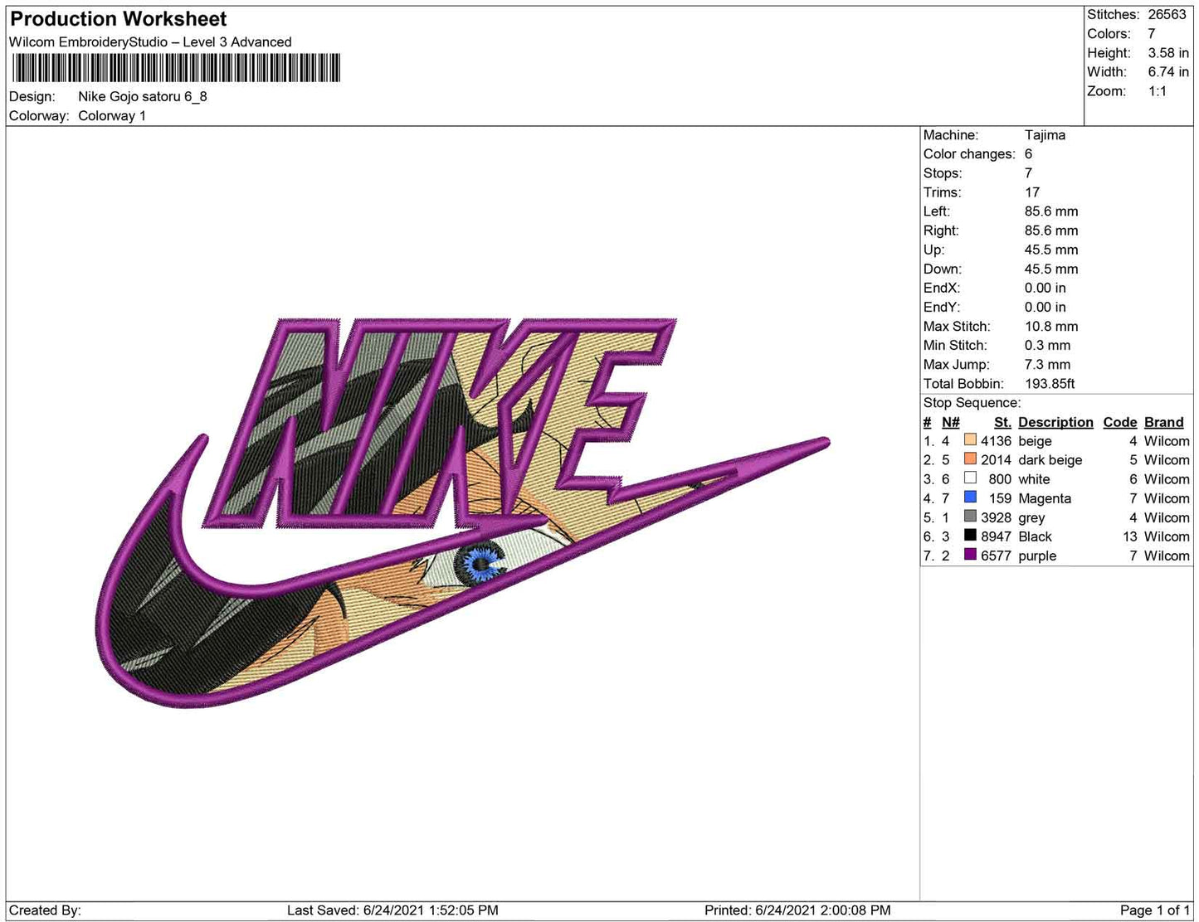Image resolution: width=1199 pixels, height=922 pixels.
Task: Click the beige 4136 thread color swatch
Action: pos(970,440)
